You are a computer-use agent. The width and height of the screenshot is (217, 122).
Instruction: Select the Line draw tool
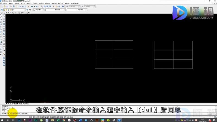pyautogui.click(x=1, y=14)
